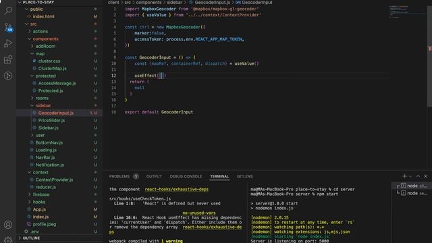Select first node terminal in terminal list
The width and height of the screenshot is (432, 243).
tap(412, 186)
